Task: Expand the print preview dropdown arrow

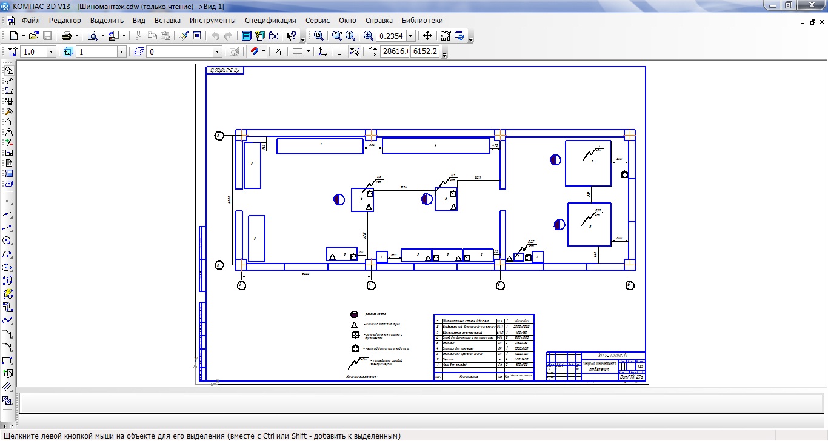Action: coord(103,36)
